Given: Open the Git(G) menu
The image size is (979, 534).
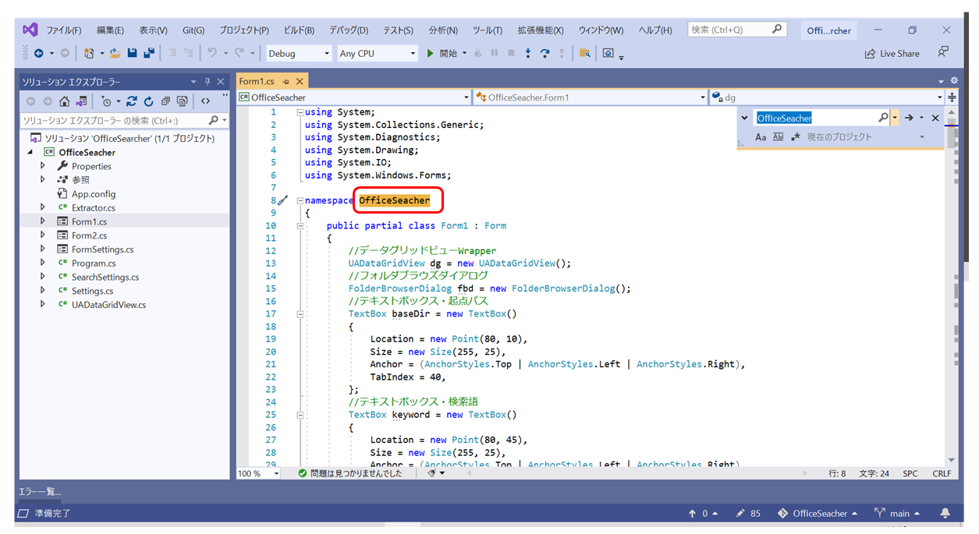Looking at the screenshot, I should click(x=193, y=30).
